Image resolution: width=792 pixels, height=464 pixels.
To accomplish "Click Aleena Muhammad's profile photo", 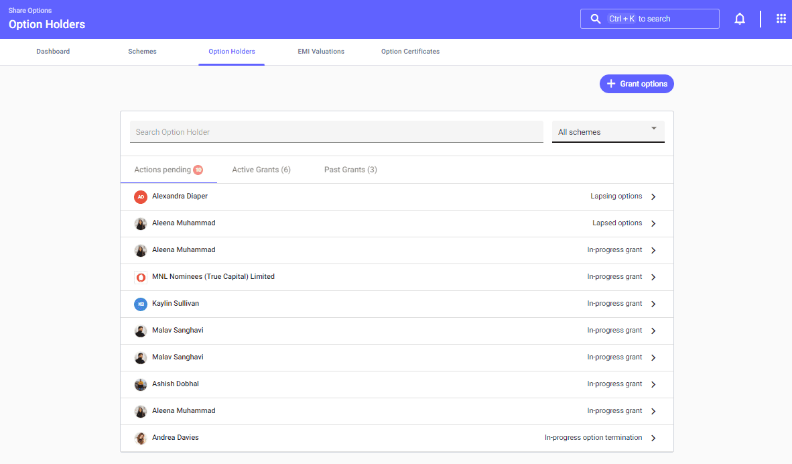I will [x=140, y=223].
